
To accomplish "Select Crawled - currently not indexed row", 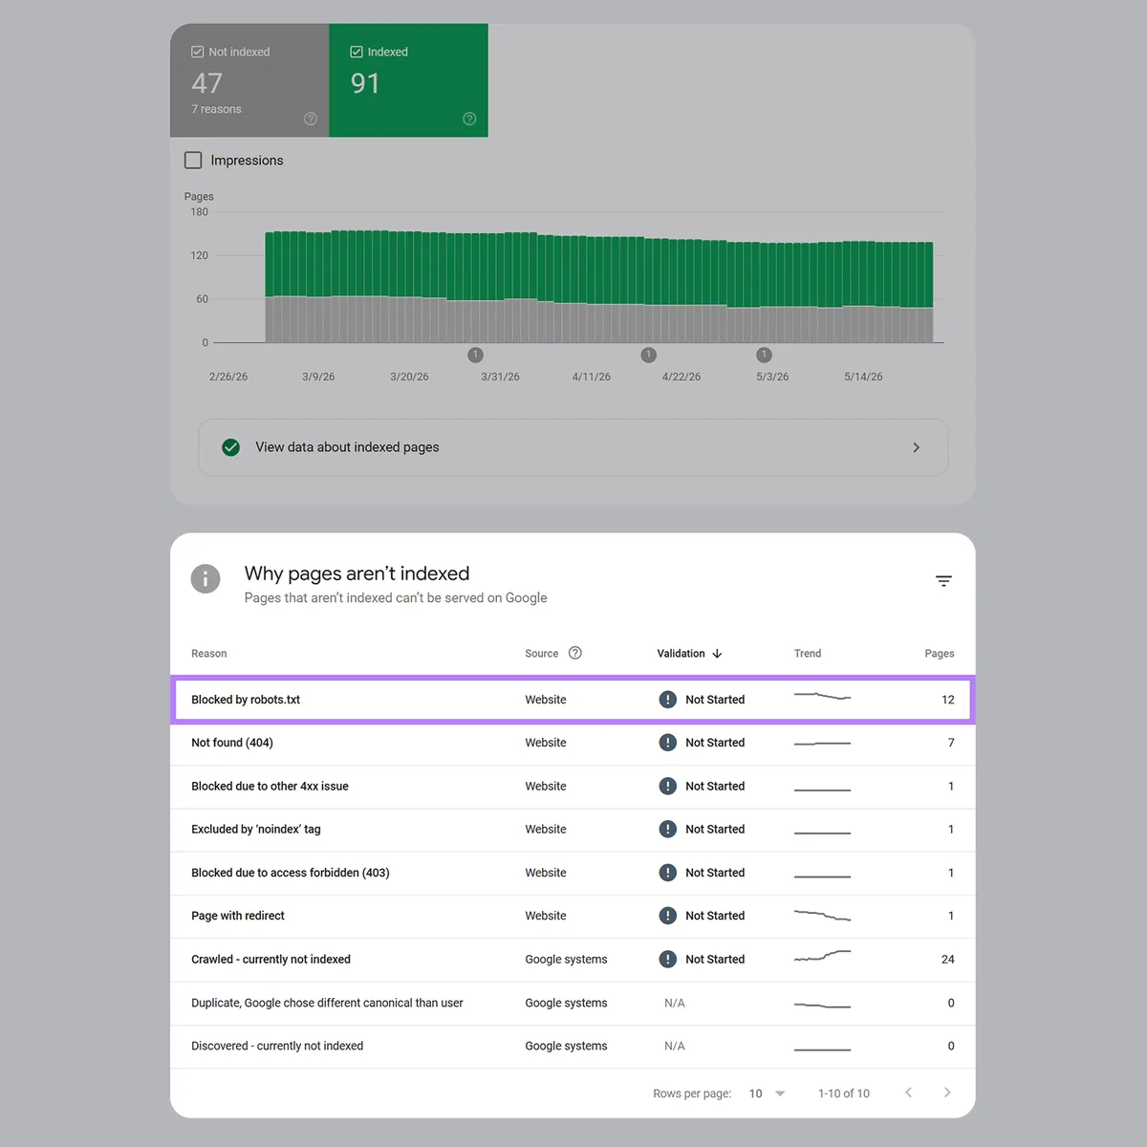I will [x=573, y=960].
